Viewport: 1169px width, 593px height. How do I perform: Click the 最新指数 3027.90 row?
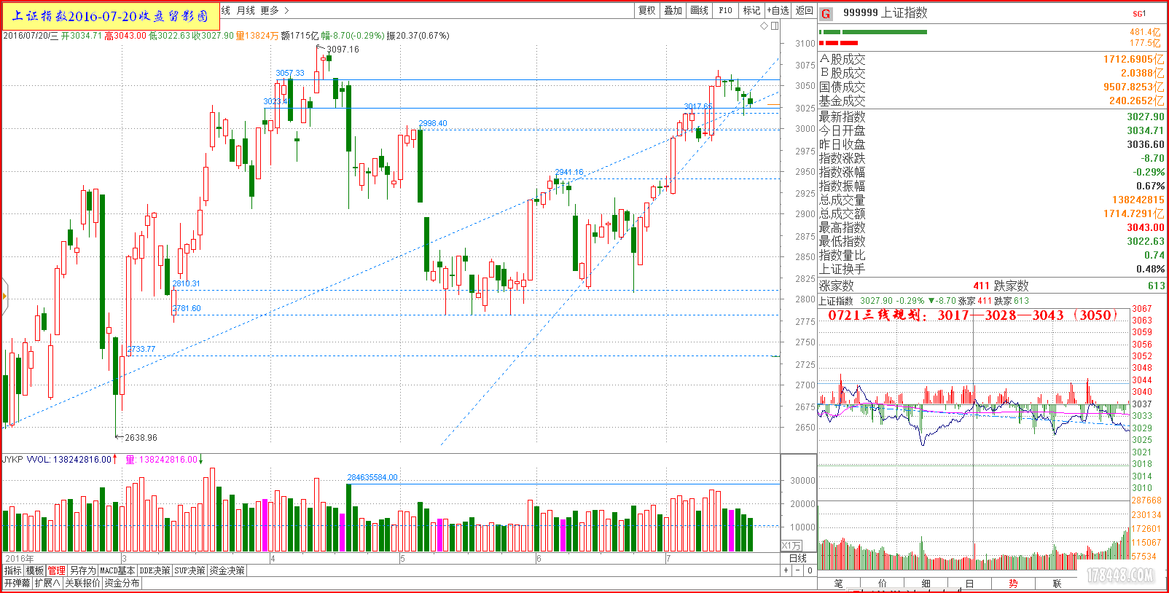click(992, 117)
